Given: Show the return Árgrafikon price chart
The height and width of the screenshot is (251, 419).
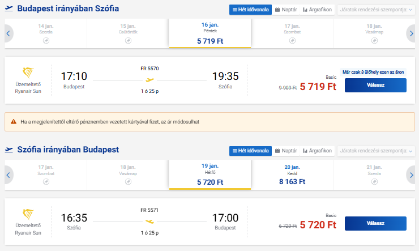Looking at the screenshot, I should (x=317, y=151).
